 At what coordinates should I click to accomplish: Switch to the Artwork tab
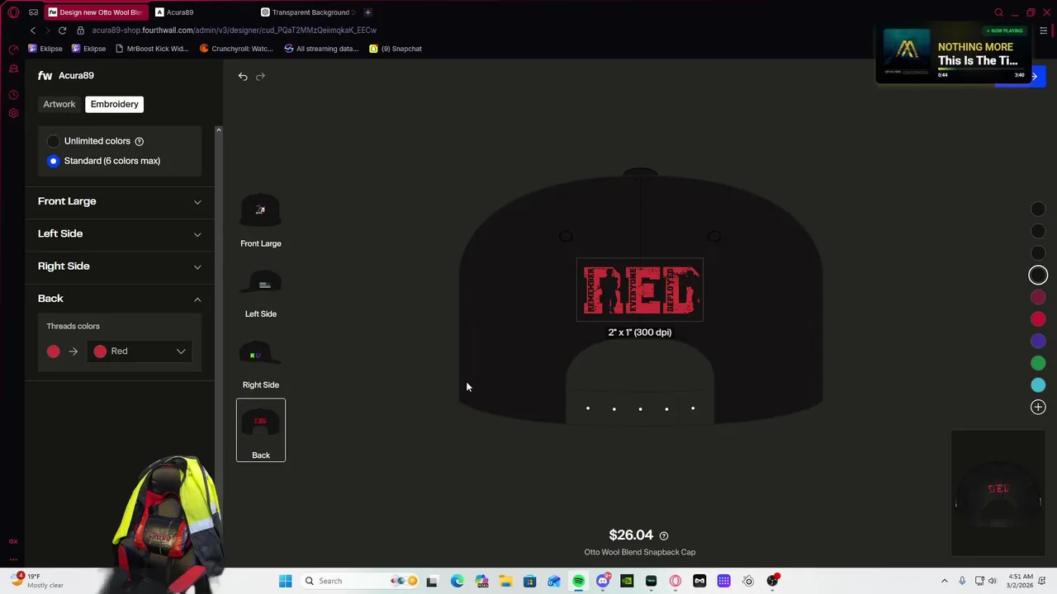tap(59, 104)
